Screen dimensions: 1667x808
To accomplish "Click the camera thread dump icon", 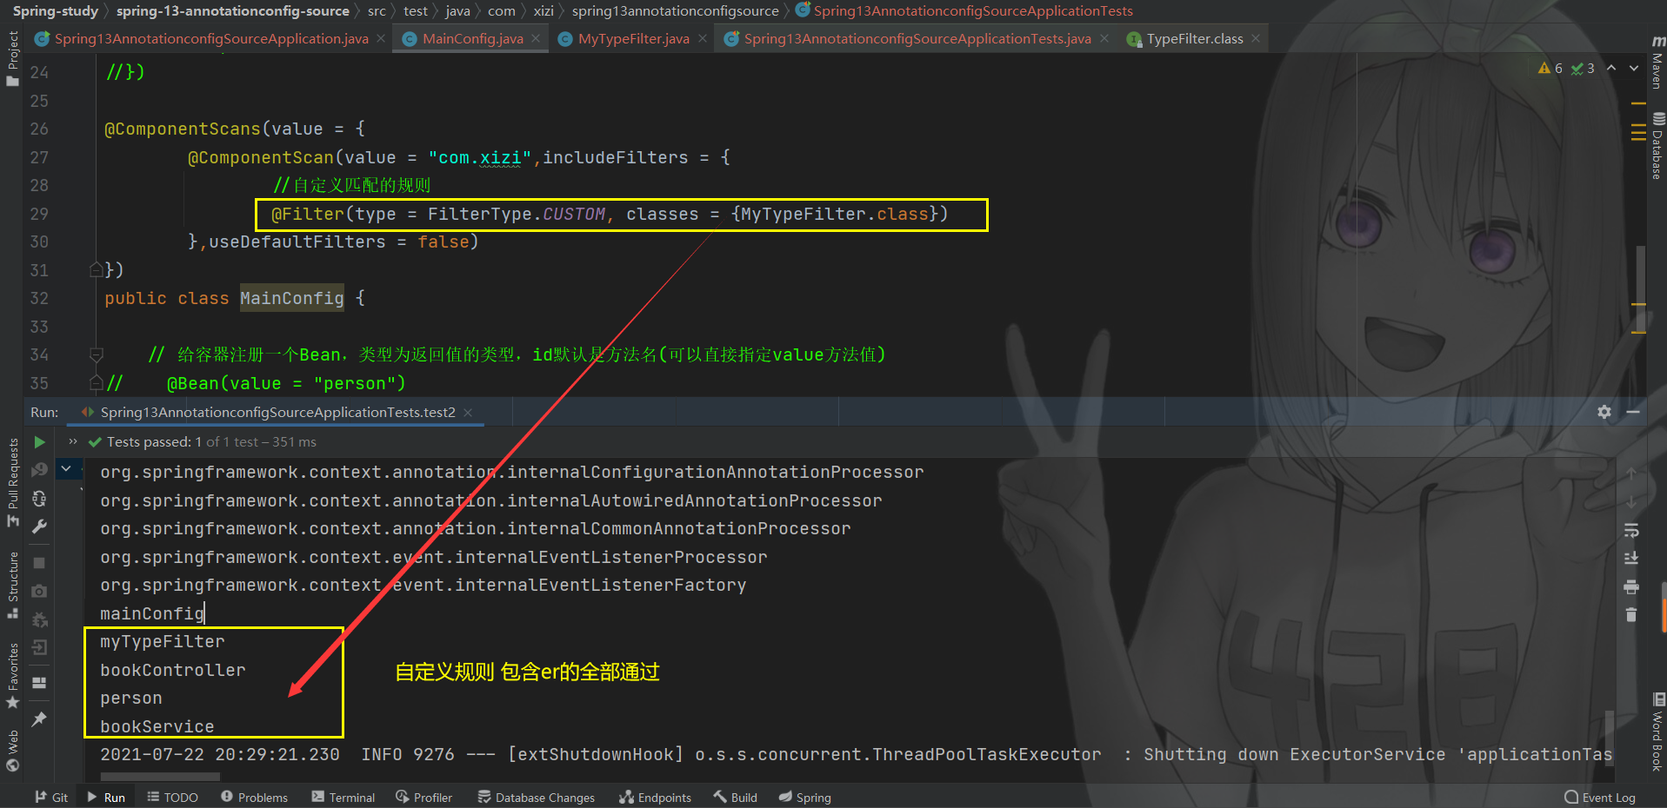I will pyautogui.click(x=39, y=591).
